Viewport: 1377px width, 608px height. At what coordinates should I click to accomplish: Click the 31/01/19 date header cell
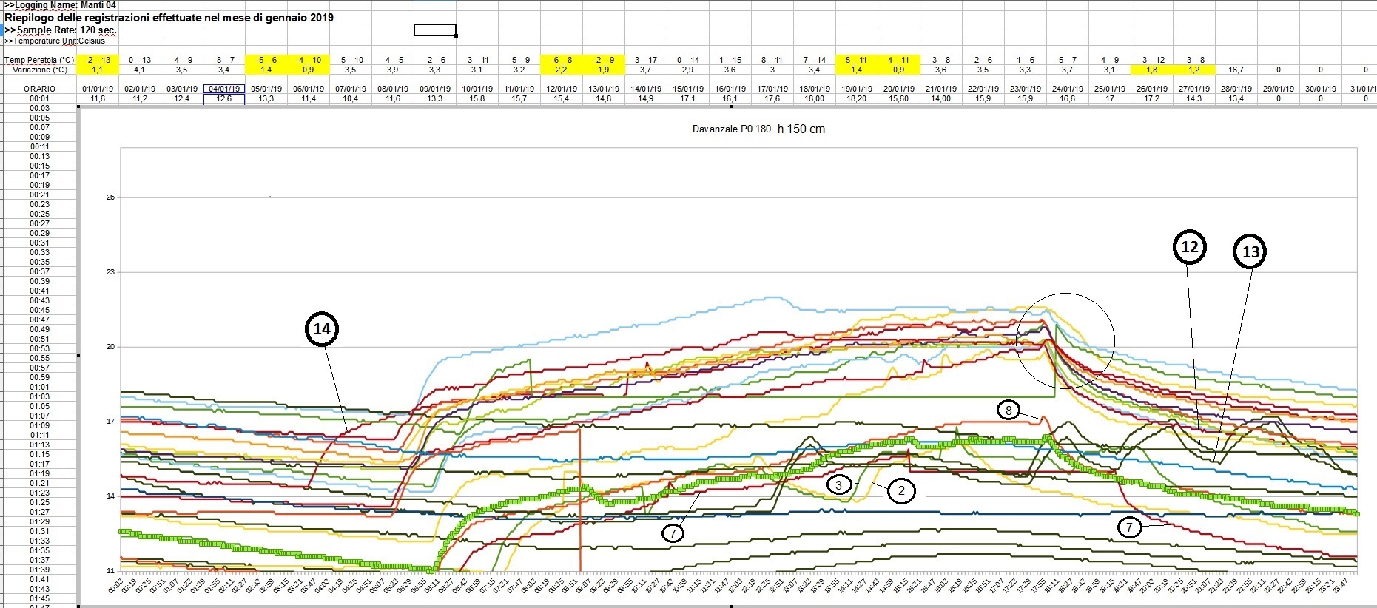1363,89
